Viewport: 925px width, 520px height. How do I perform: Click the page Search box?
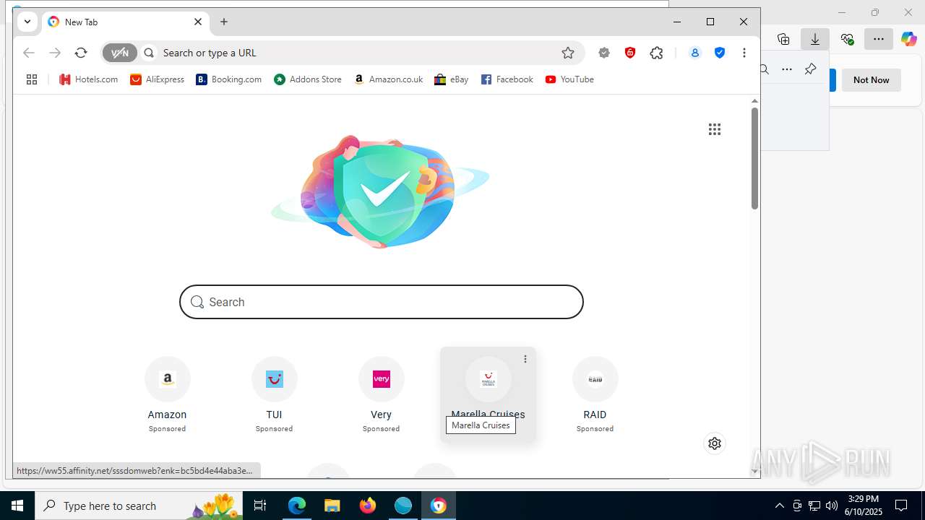(x=382, y=302)
